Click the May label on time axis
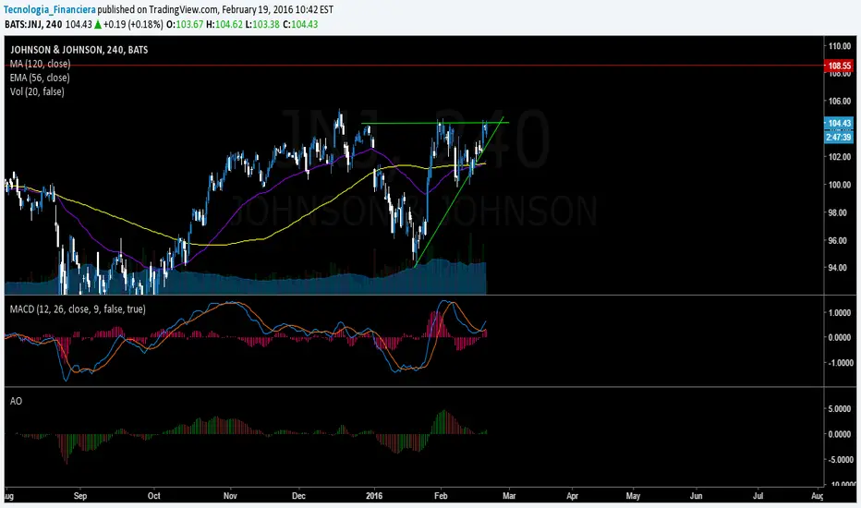 (633, 496)
